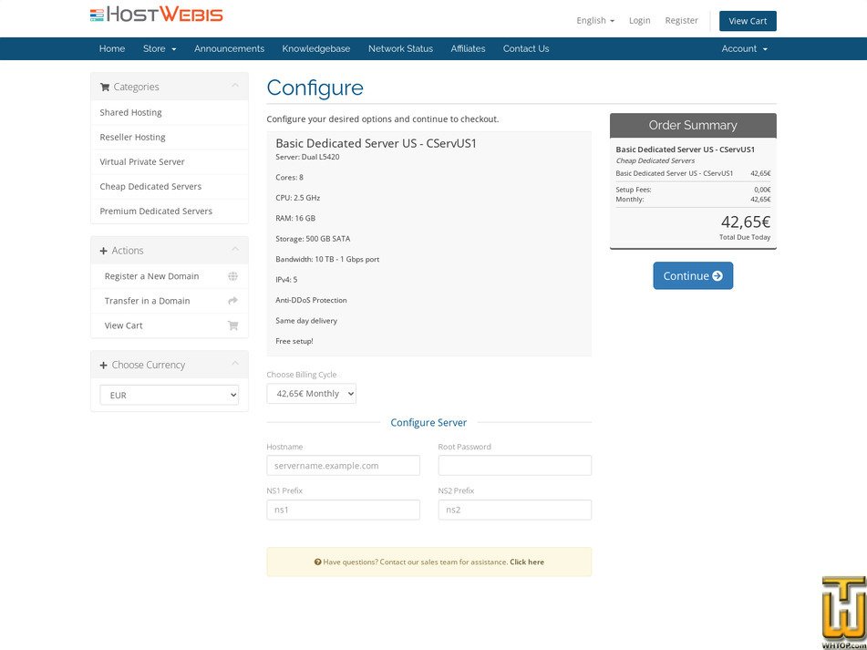
Task: Click the question mark icon in the assistance notice
Action: click(x=319, y=562)
